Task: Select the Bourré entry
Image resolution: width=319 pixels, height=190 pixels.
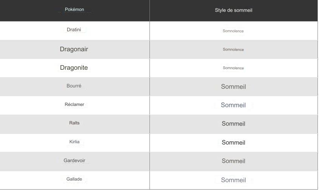Action: (x=74, y=86)
